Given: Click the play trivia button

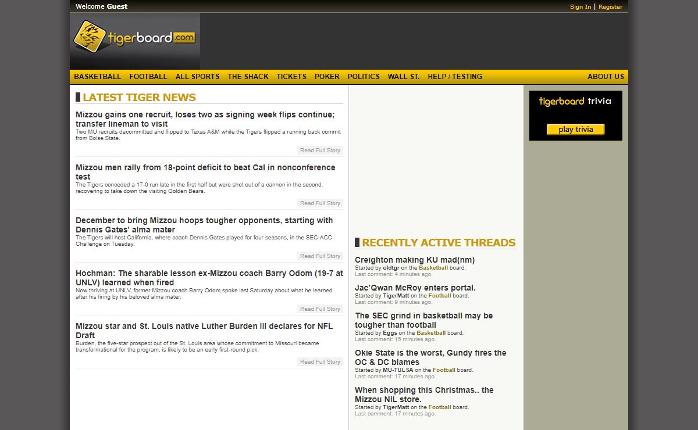Looking at the screenshot, I should [575, 130].
